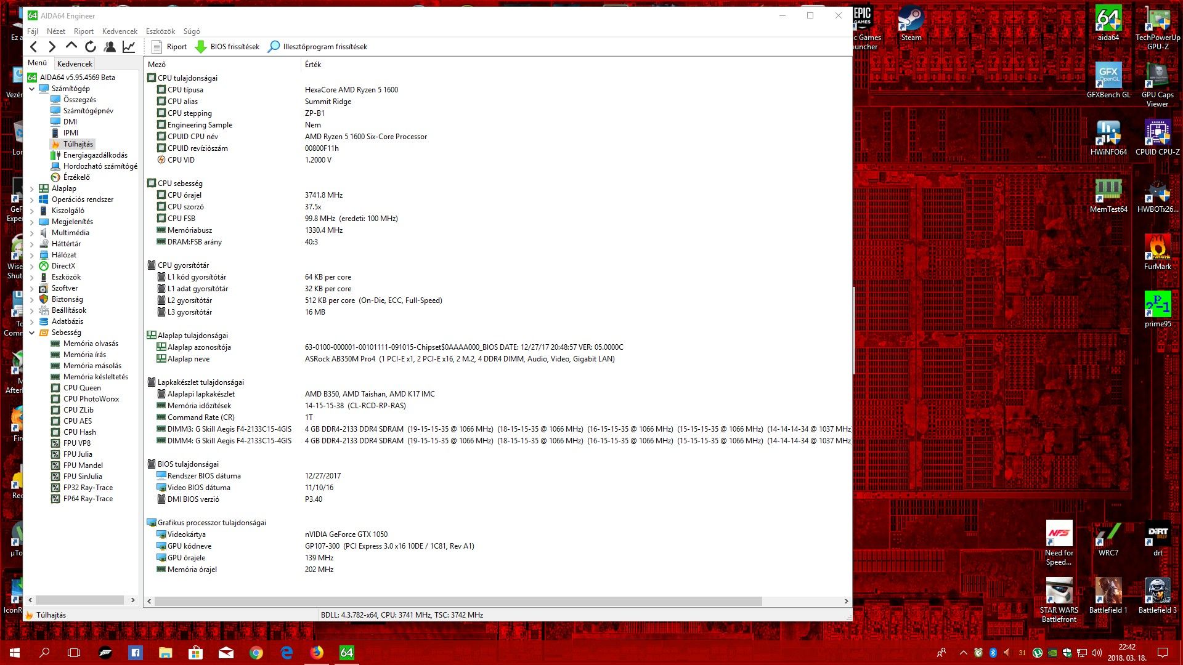The width and height of the screenshot is (1183, 665).
Task: Refresh the page with the circular arrow icon
Action: [91, 47]
